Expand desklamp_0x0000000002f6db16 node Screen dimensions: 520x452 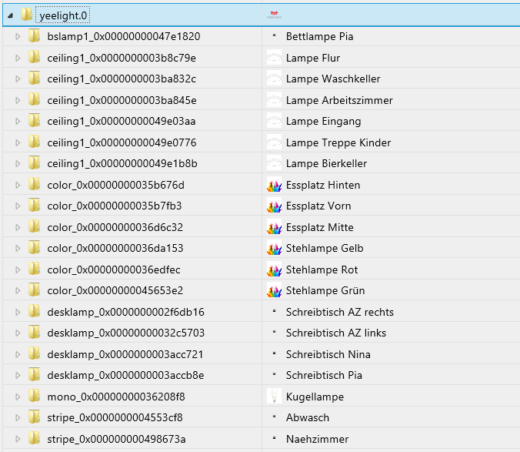18,313
